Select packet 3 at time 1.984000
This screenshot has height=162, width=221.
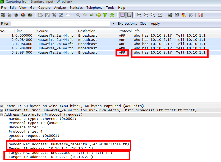(111, 44)
